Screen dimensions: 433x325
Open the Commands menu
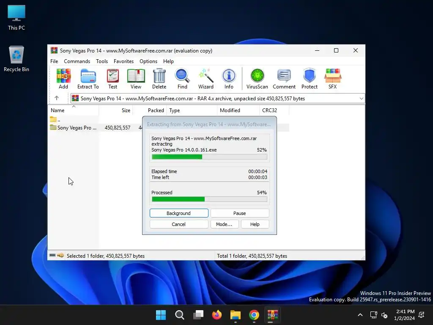point(77,61)
